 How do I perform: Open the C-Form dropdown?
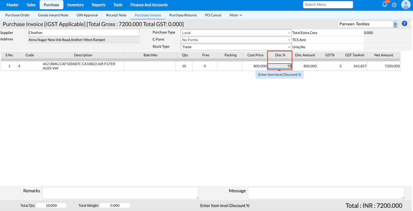pos(236,40)
